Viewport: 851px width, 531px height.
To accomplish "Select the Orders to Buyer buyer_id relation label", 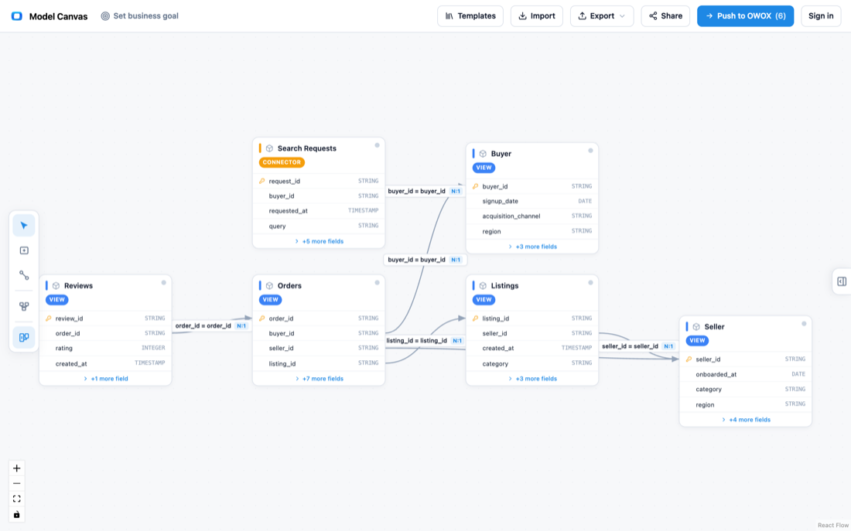I will pyautogui.click(x=425, y=260).
